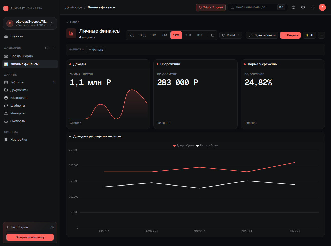Open the e2e-cap3-pers workspace switcher
Screen dimensions: 331x246
tap(30, 23)
